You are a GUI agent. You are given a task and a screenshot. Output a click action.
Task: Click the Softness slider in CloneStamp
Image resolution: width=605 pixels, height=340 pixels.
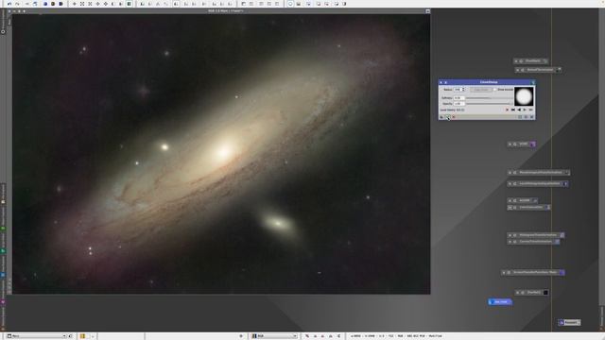tap(490, 98)
